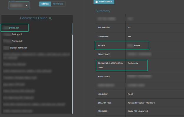This screenshot has height=117, width=184.
Task: Switch to ADVANCED search mode
Action: pyautogui.click(x=58, y=4)
